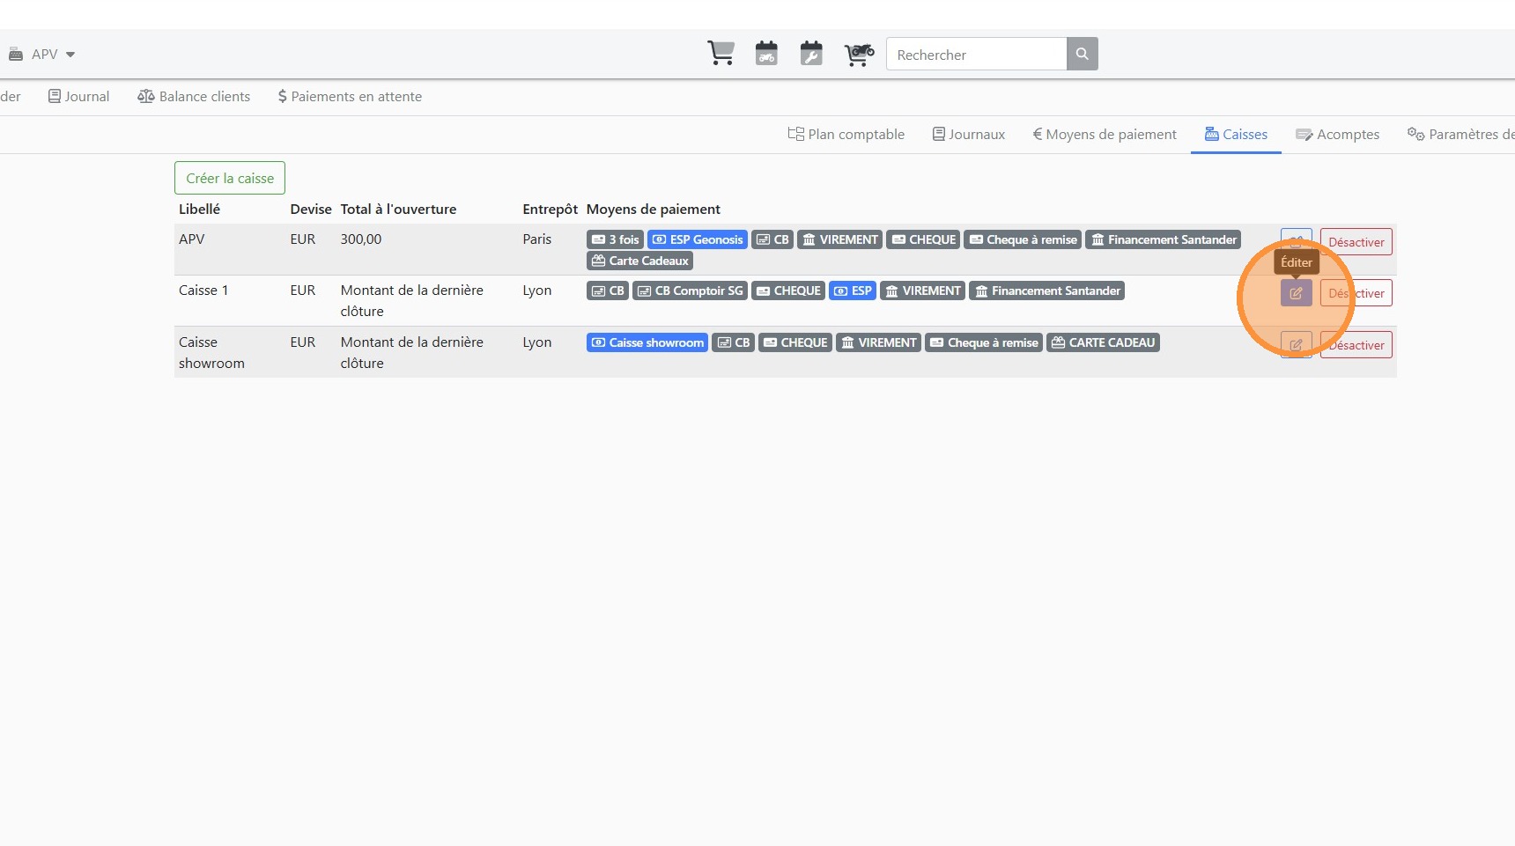Click the Libellé column header
1515x846 pixels.
(x=200, y=210)
